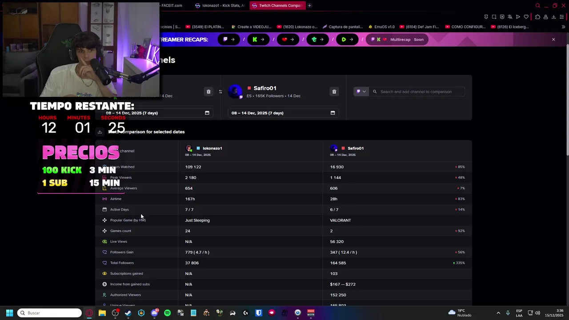Switch to the FACEIT.com tab
This screenshot has height=320, width=569.
[171, 5]
